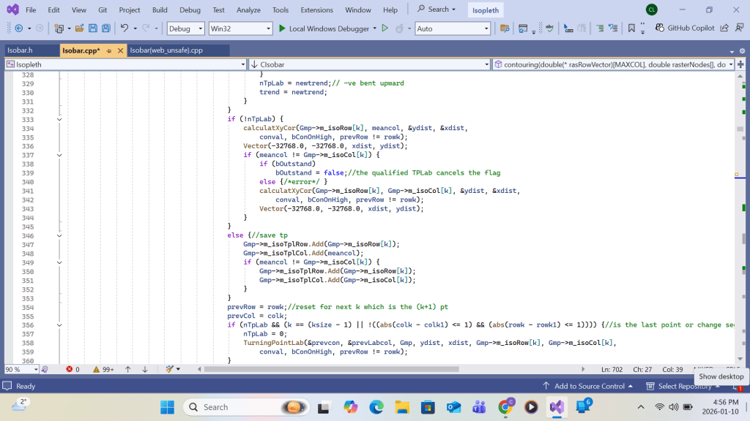Click the broom code cleanup icon
This screenshot has width=750, height=421.
(x=170, y=369)
